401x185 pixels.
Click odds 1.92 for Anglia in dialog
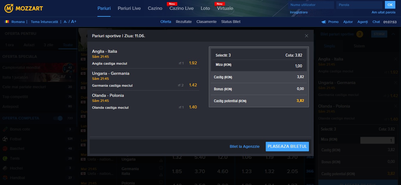click(193, 63)
